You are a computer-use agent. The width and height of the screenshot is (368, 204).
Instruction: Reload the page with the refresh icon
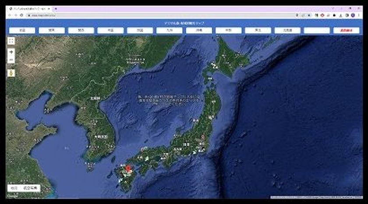21,15
